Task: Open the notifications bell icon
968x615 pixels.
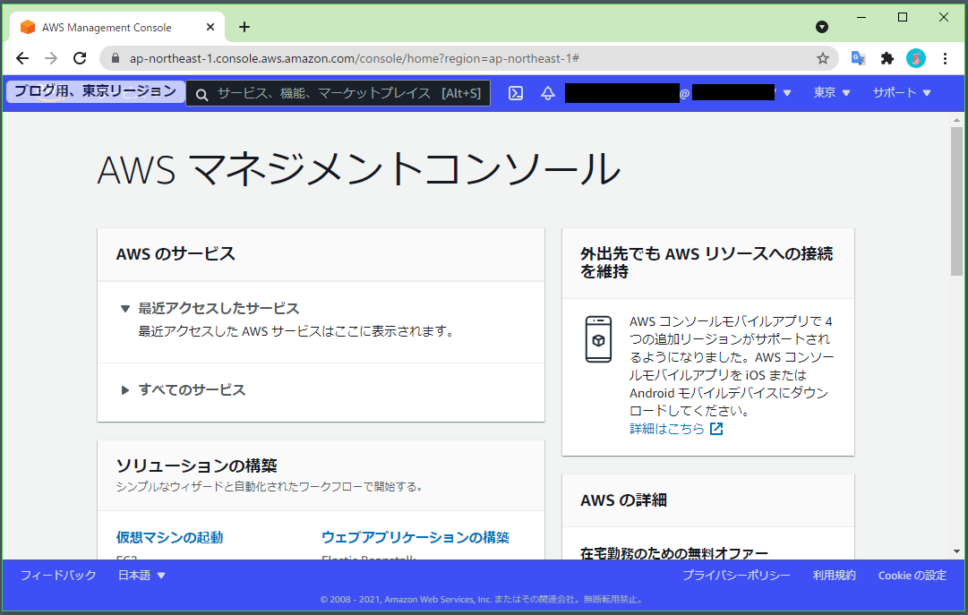Action: pyautogui.click(x=548, y=92)
